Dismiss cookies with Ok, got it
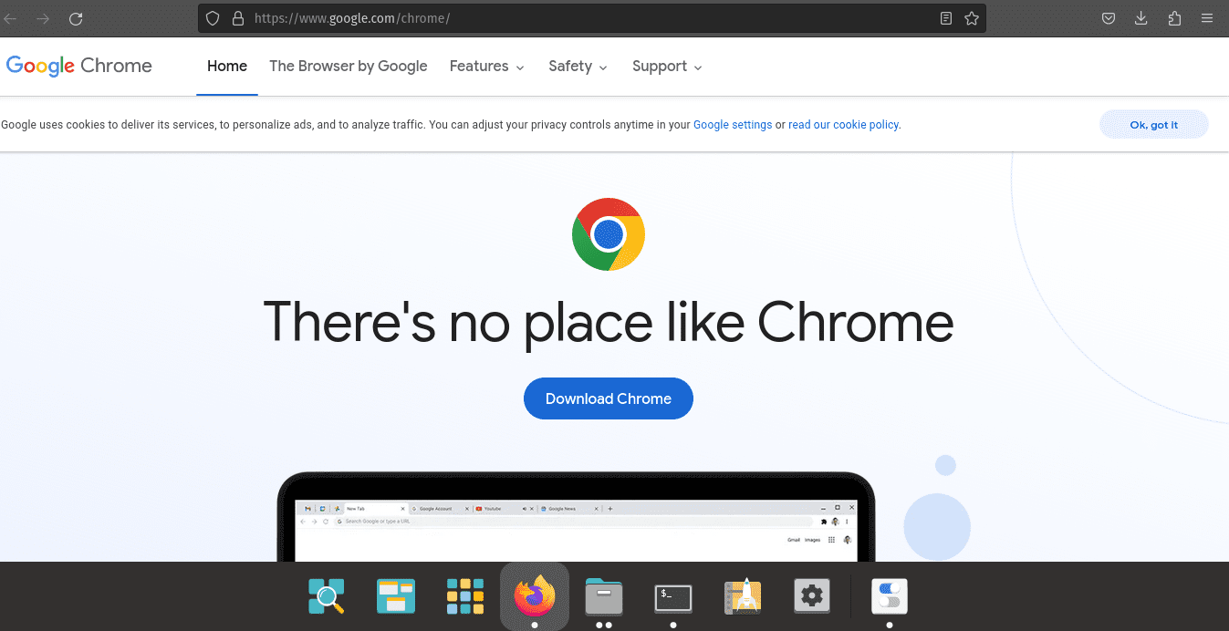The width and height of the screenshot is (1229, 631). [1154, 125]
